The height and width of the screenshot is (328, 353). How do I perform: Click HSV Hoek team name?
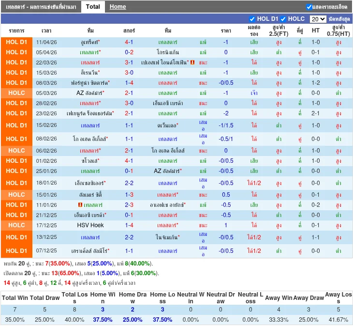click(90, 225)
